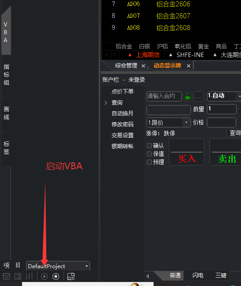Click the red 买入 buy button
Image resolution: width=241 pixels, height=286 pixels.
(187, 152)
